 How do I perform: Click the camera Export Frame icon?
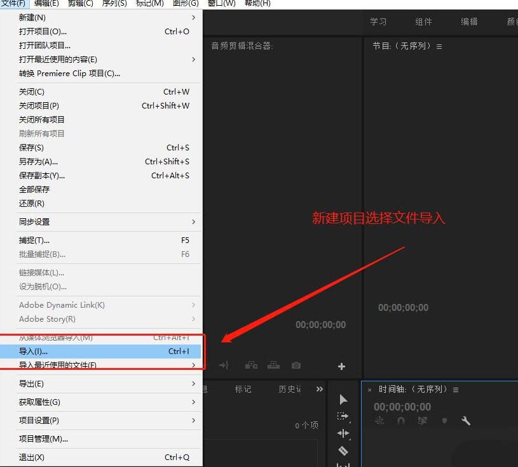point(296,365)
